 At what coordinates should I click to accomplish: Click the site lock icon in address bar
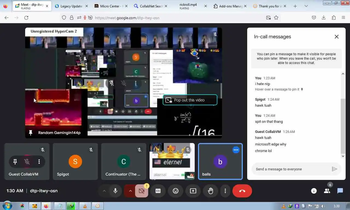[72, 17]
